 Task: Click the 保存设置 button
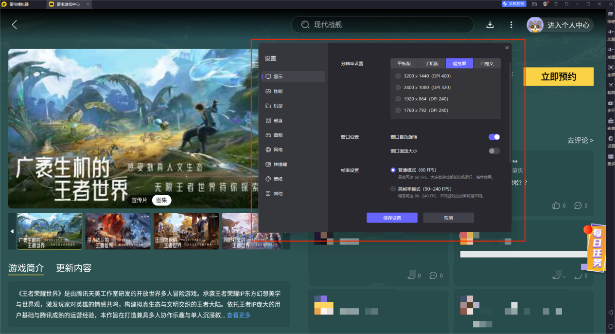pyautogui.click(x=392, y=218)
